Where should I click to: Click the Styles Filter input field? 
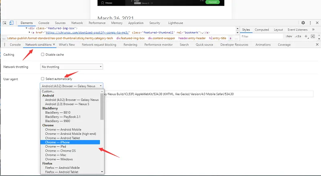262,36
